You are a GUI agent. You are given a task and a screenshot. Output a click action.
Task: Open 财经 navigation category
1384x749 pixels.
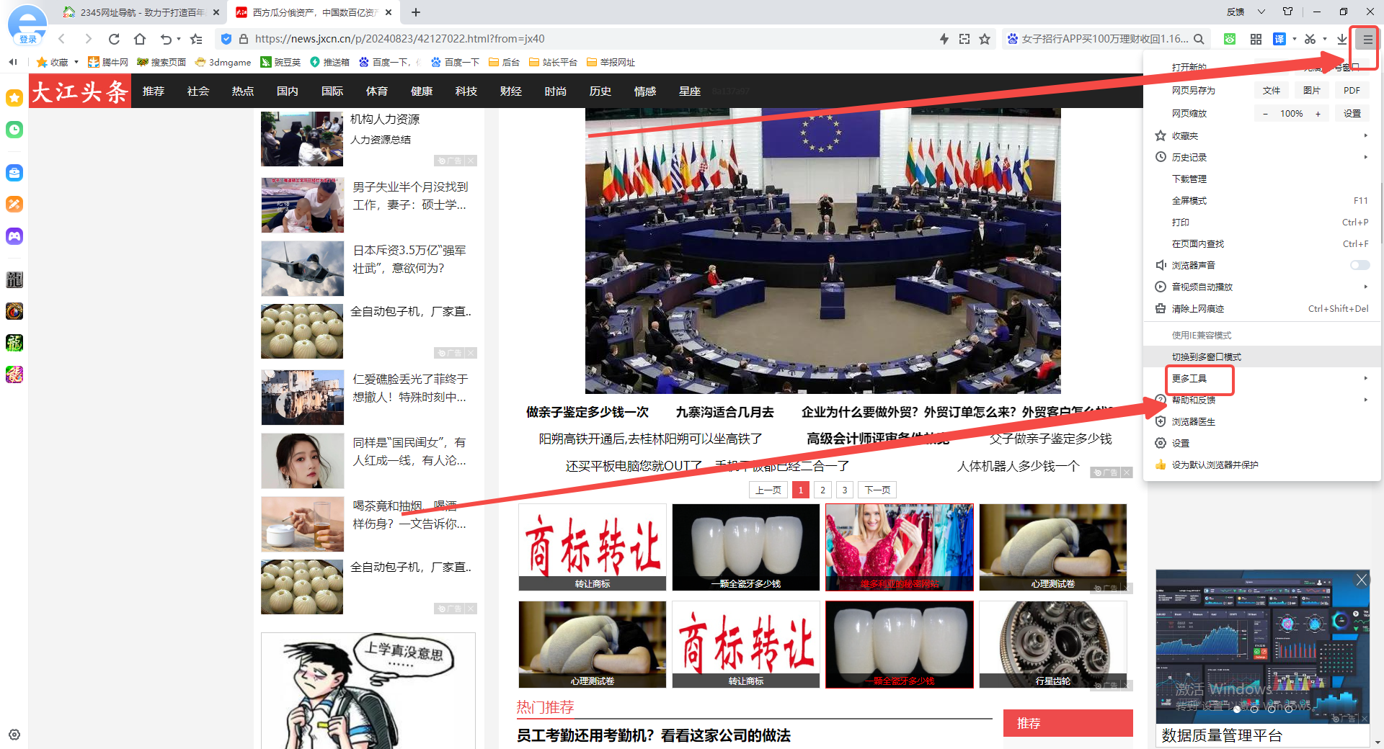tap(511, 91)
